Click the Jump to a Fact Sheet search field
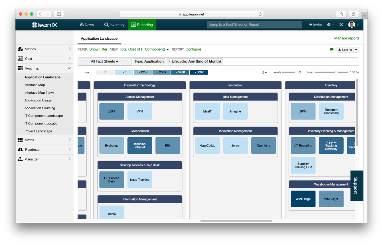This screenshot has height=245, width=383. coord(254,25)
